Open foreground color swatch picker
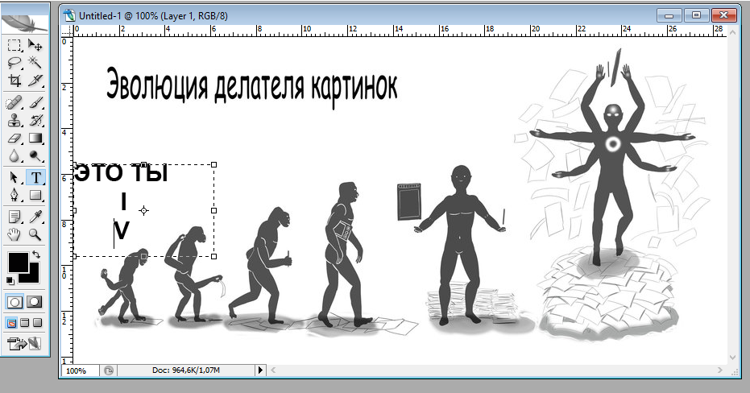The image size is (750, 393). tap(19, 263)
